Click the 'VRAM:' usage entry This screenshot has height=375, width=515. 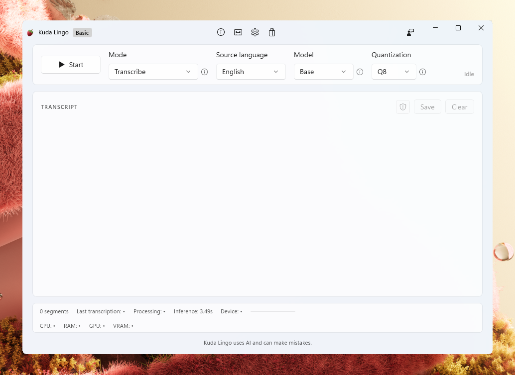coord(123,326)
